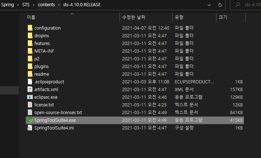
Task: Select the p2 folder icon
Action: pyautogui.click(x=30, y=59)
